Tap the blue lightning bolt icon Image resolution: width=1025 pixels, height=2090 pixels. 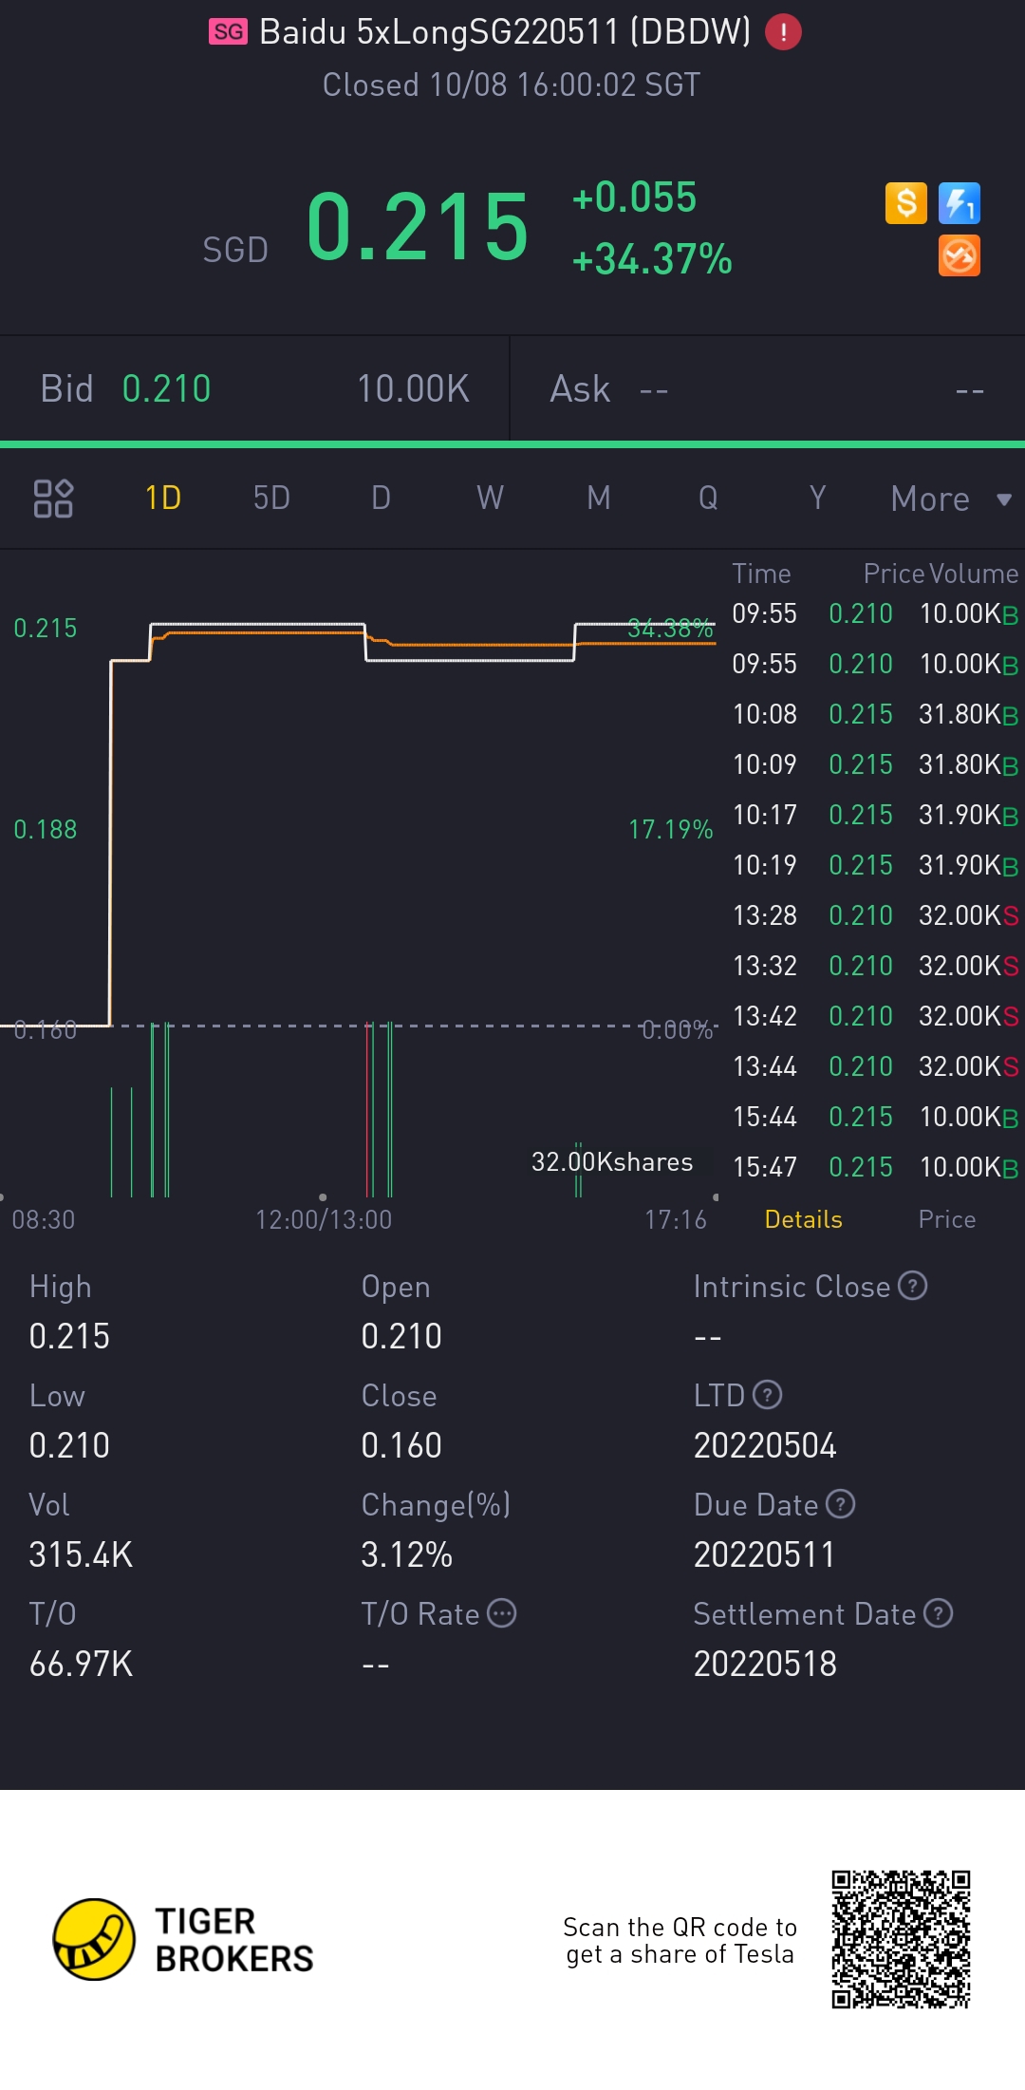click(960, 203)
